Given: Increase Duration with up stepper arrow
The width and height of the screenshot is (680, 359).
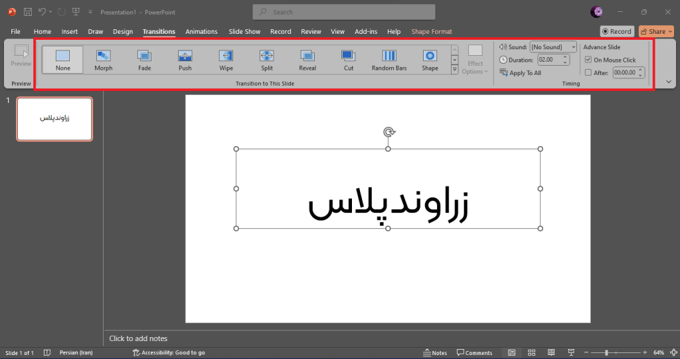Looking at the screenshot, I should coord(565,57).
